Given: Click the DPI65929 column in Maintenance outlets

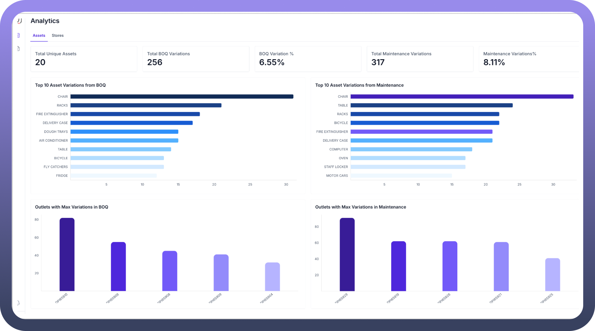Looking at the screenshot, I should click(347, 254).
